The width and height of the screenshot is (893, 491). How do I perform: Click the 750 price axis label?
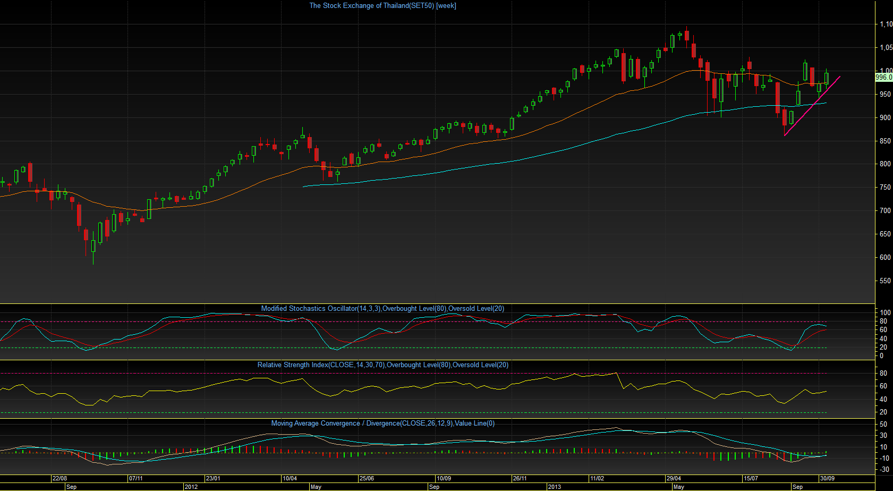[x=885, y=188]
